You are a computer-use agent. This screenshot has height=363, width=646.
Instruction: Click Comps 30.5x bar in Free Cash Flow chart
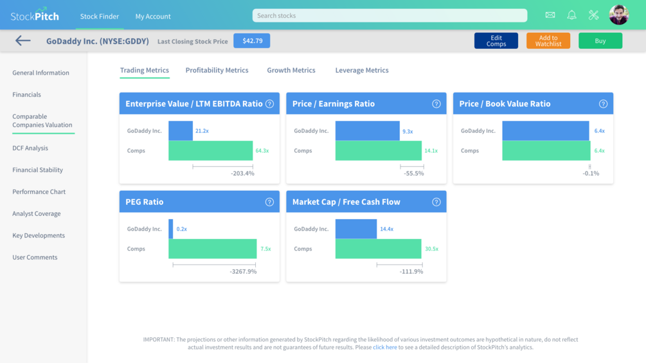tap(378, 249)
